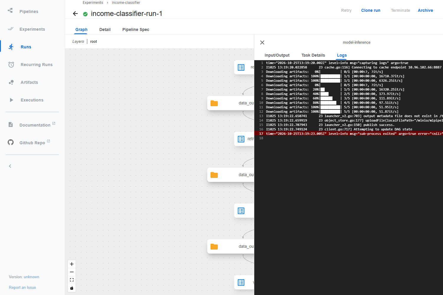
Task: Click the Documentation file icon
Action: pyautogui.click(x=11, y=124)
